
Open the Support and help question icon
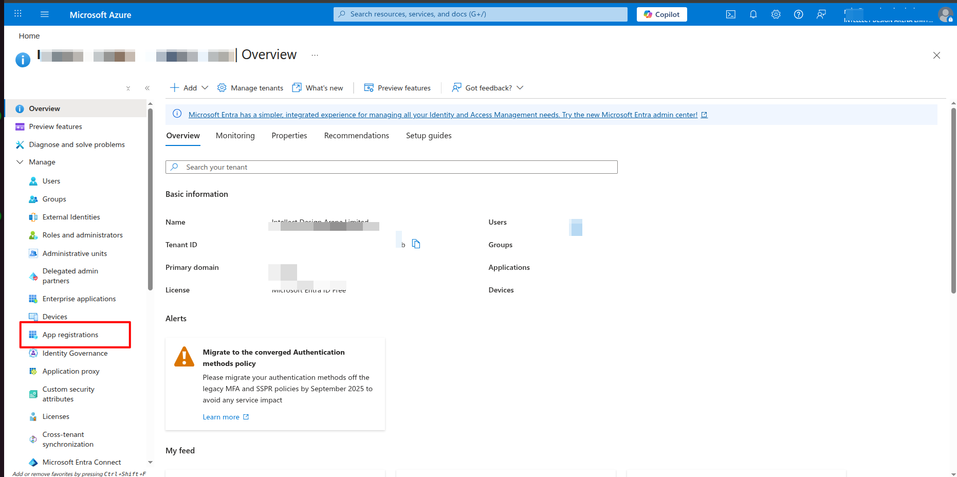(798, 14)
